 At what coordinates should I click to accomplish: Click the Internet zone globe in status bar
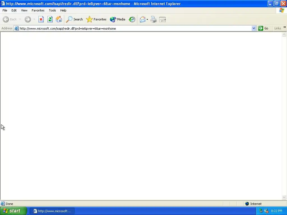247,204
